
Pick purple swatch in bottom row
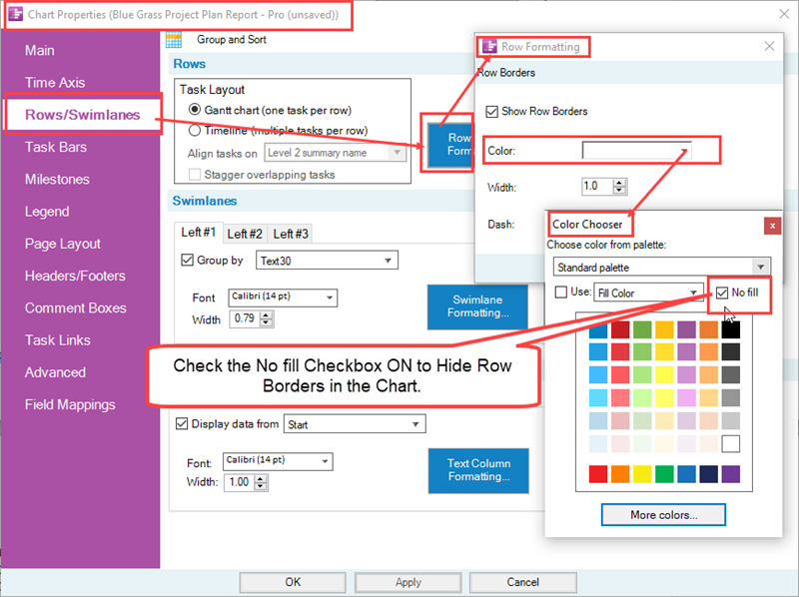(x=730, y=474)
